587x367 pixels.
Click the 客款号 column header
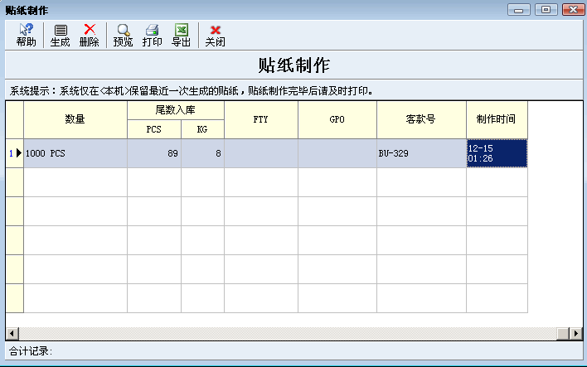(421, 120)
